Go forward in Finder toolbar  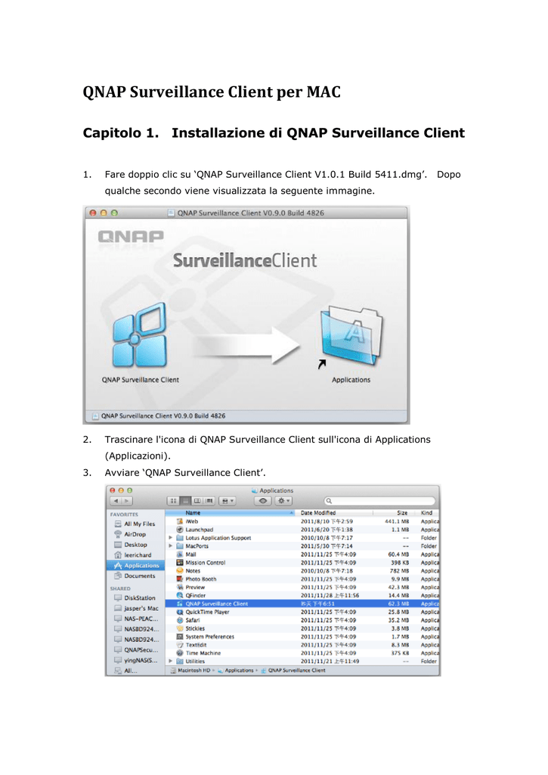[127, 501]
